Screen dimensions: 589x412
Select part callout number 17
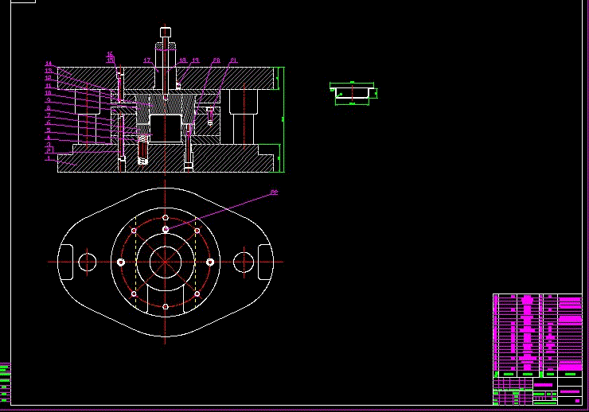147,60
